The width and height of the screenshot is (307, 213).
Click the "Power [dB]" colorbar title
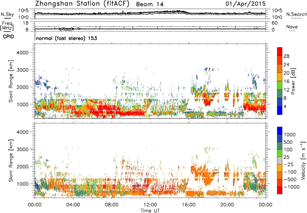tap(293, 81)
